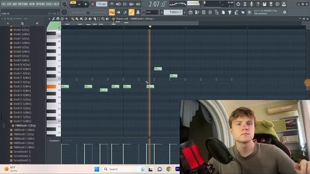Open the Control lane selector
This screenshot has width=310, height=174.
pyautogui.click(x=55, y=141)
